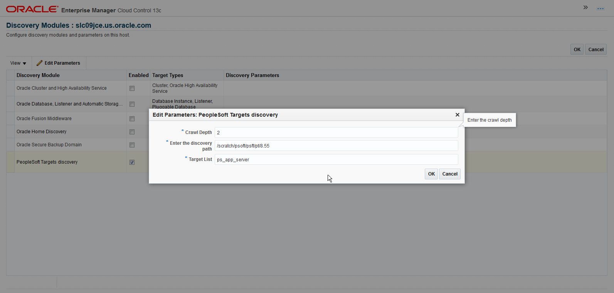
Task: Open the three-dot menu icon at top right
Action: [x=601, y=8]
